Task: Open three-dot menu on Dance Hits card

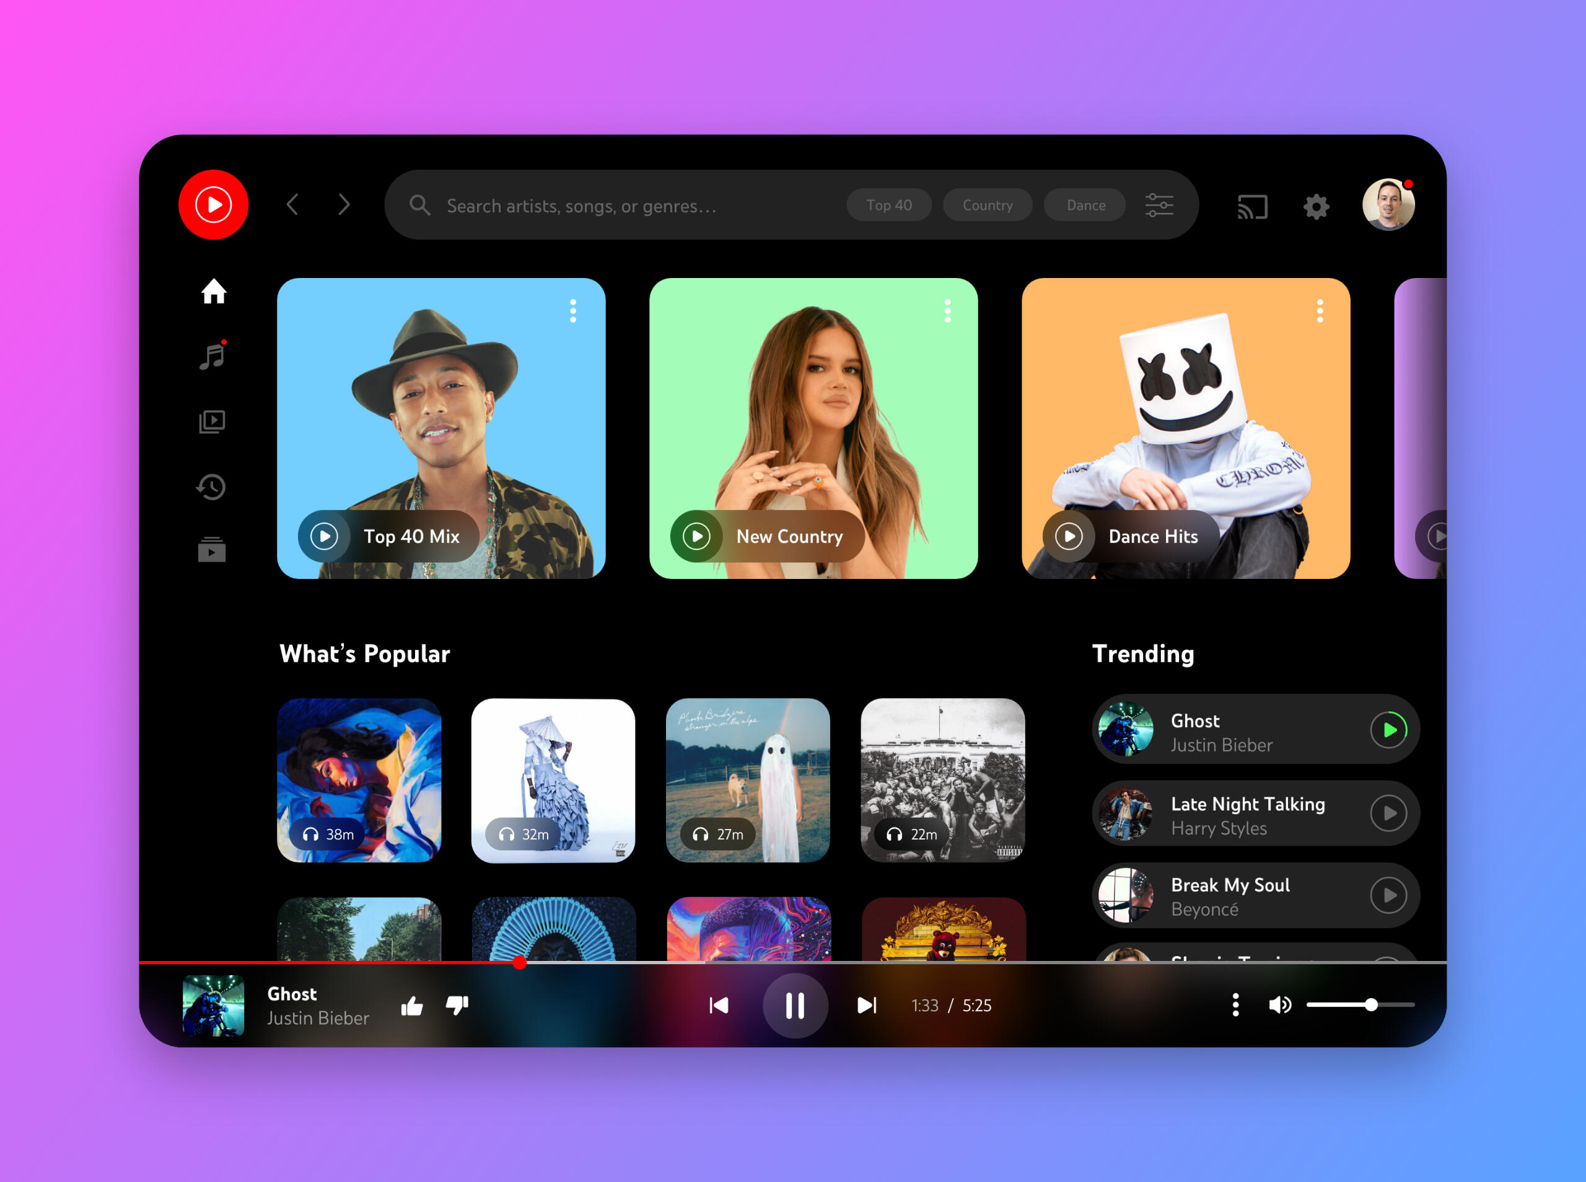Action: coord(1320,311)
